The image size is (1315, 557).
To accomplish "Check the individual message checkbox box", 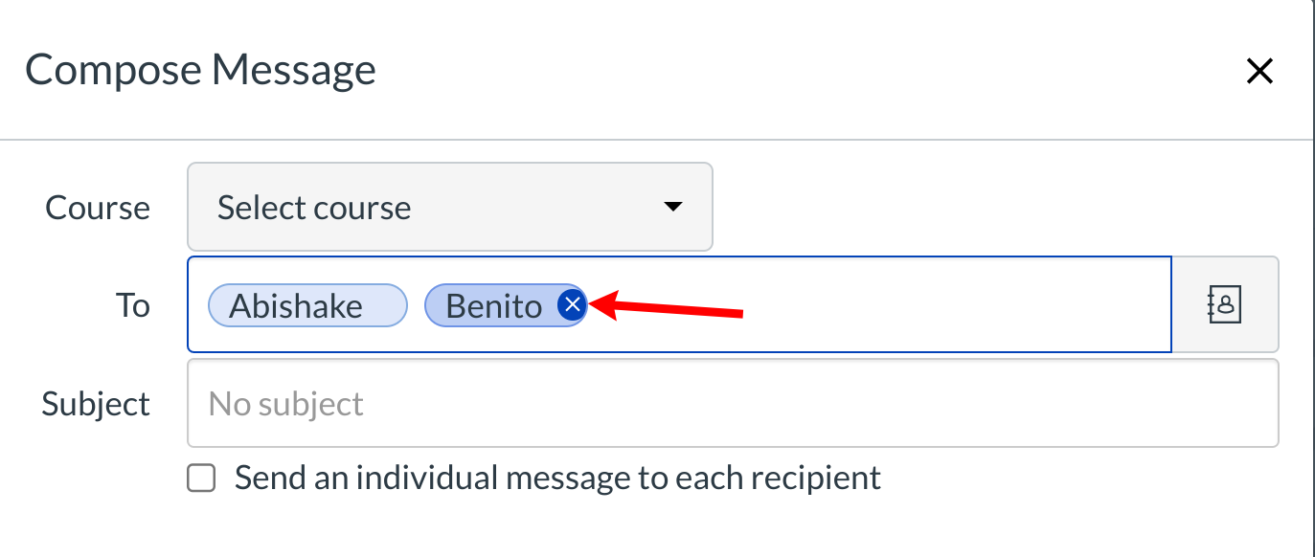I will coord(201,478).
